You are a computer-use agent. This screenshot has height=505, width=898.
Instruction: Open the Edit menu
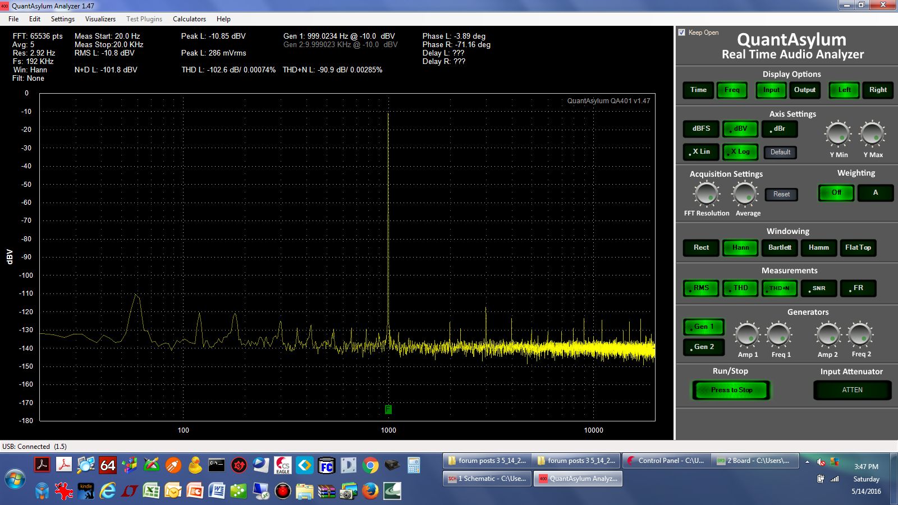tap(35, 19)
